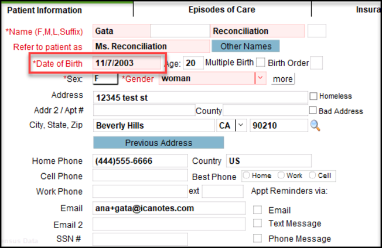Check the Homeless checkbox

(313, 96)
